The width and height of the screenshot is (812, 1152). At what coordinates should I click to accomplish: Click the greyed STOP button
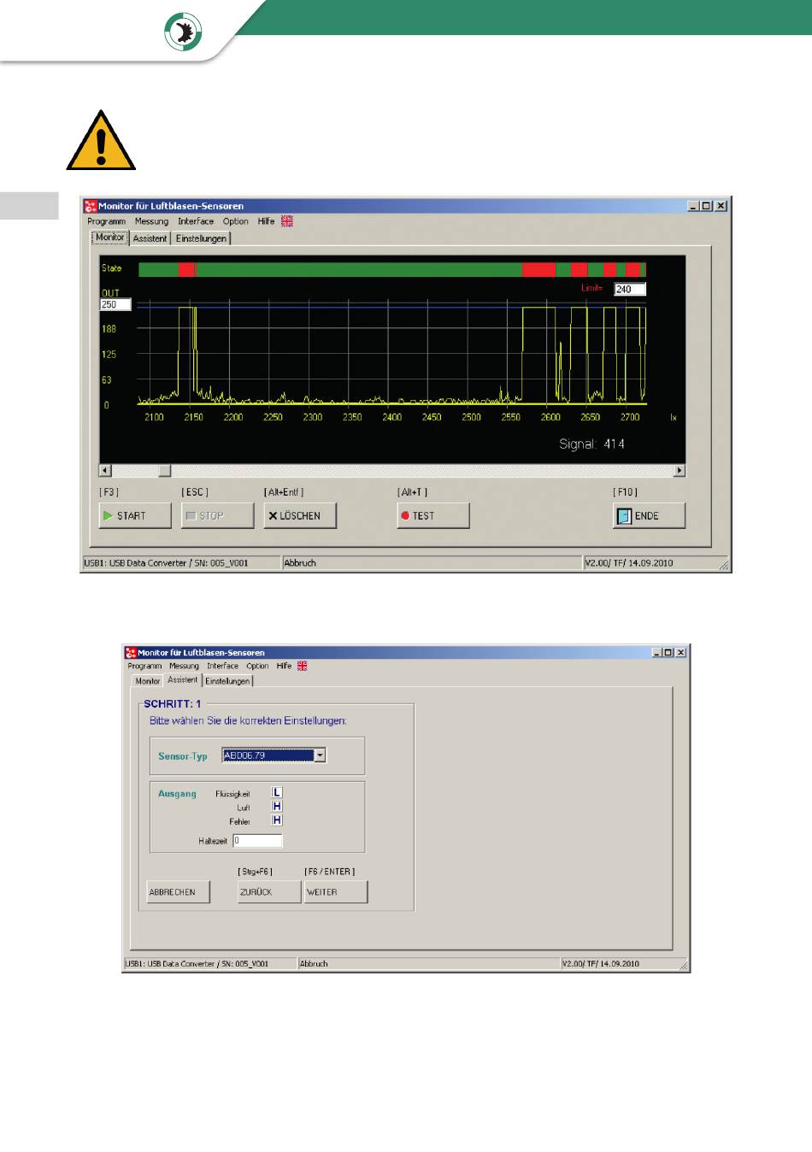(x=217, y=515)
